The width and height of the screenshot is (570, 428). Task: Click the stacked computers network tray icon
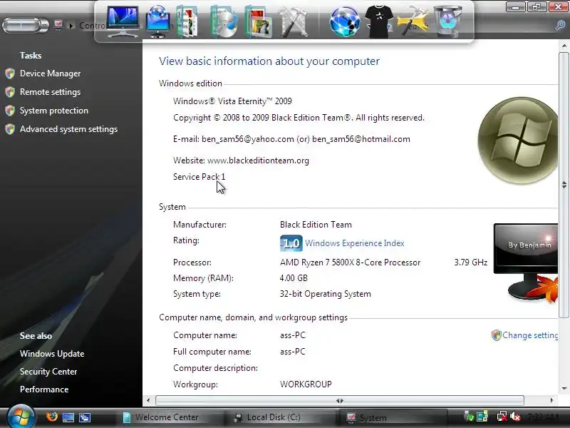tap(482, 417)
